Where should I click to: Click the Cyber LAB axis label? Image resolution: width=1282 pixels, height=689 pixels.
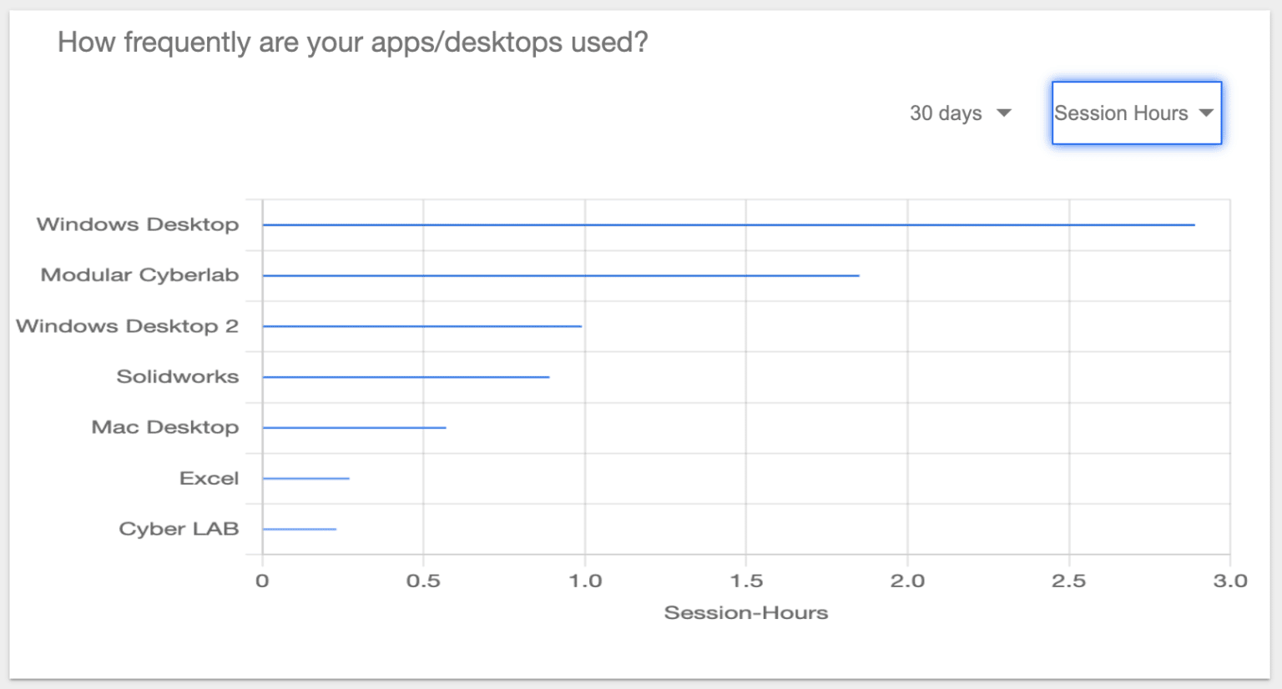(x=179, y=529)
